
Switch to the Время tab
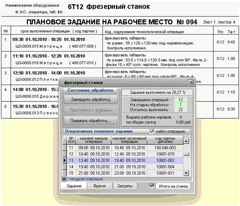point(100,186)
